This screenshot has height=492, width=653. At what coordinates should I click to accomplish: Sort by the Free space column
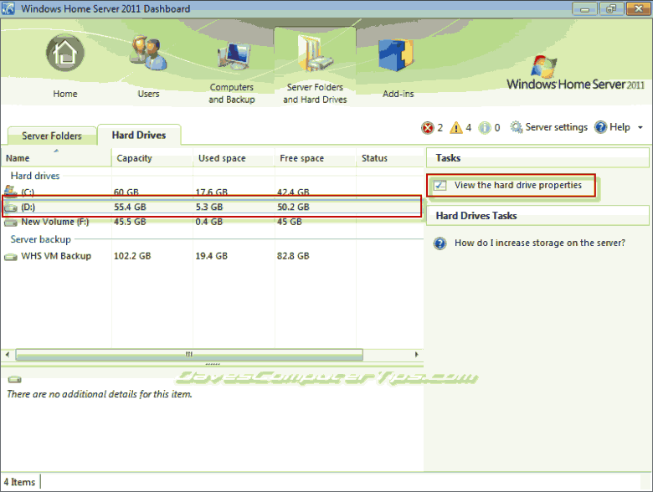(316, 158)
